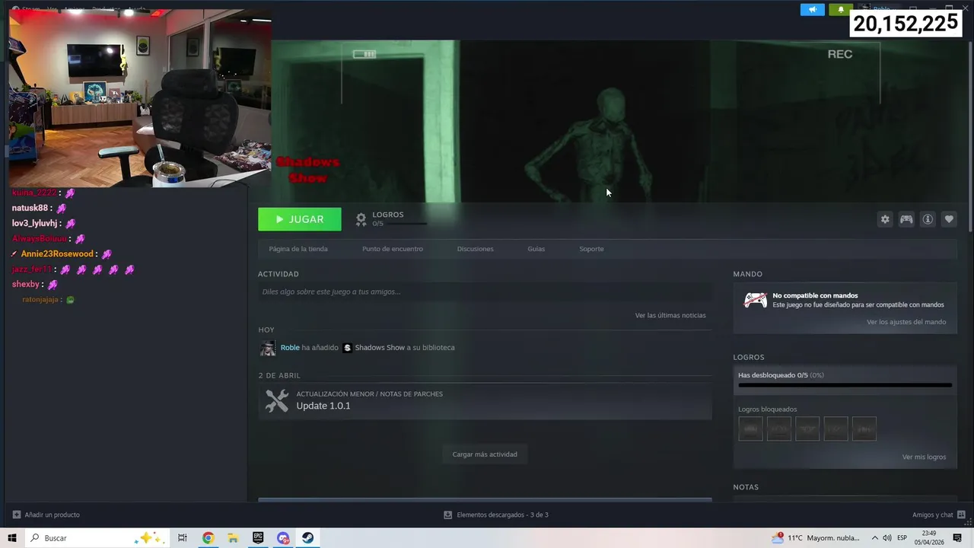Select the third locked achievement thumbnail
The height and width of the screenshot is (548, 974).
click(807, 429)
